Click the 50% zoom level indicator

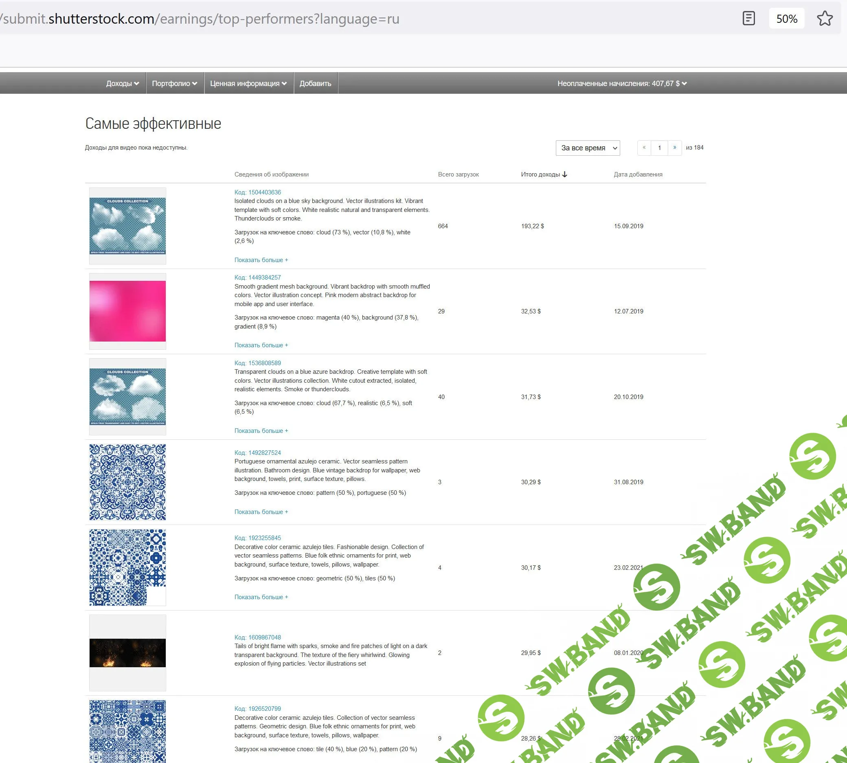coord(786,18)
